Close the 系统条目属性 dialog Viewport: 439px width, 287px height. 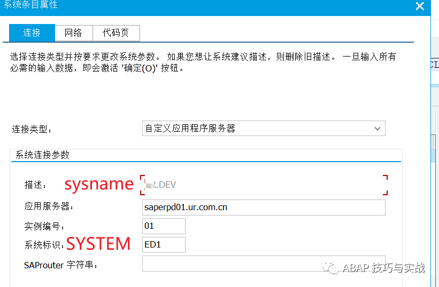click(x=420, y=6)
